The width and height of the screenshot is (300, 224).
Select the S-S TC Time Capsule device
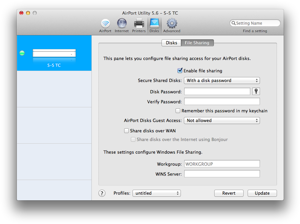(x=54, y=53)
